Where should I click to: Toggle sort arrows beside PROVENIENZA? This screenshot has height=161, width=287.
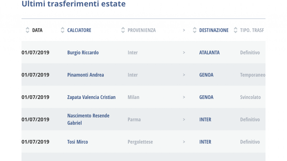tap(123, 30)
